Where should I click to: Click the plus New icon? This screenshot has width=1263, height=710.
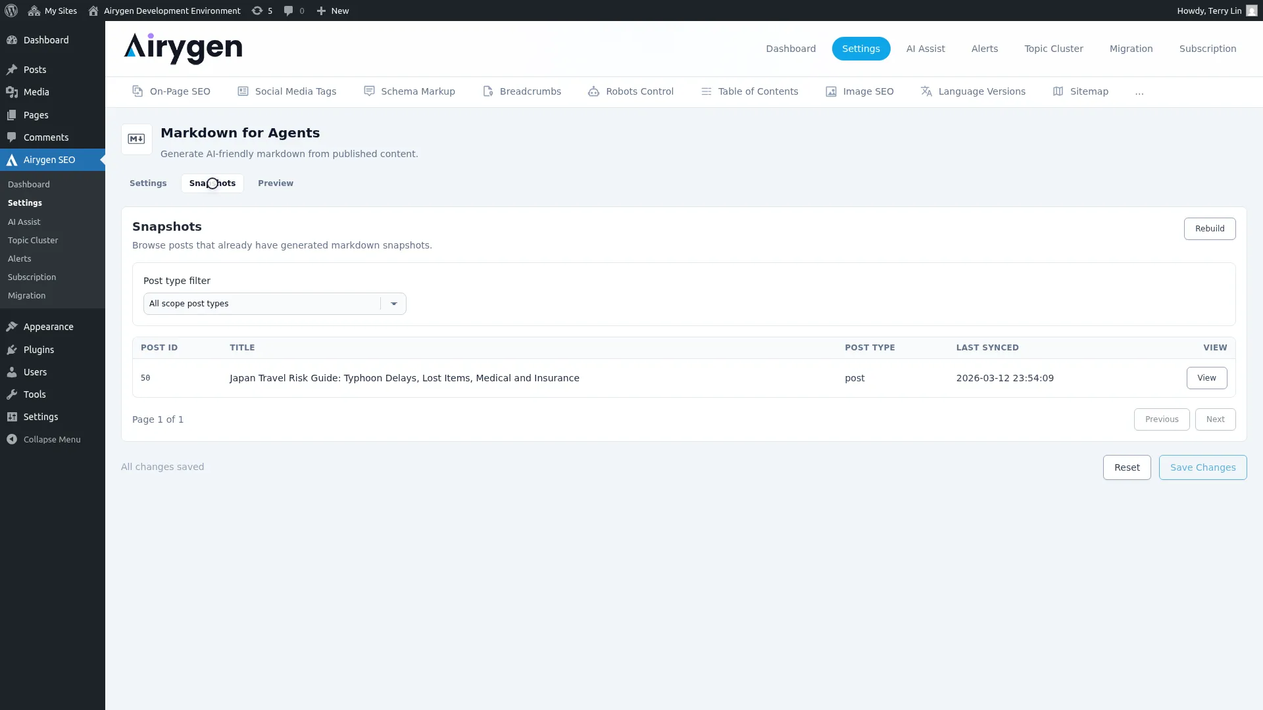(321, 11)
